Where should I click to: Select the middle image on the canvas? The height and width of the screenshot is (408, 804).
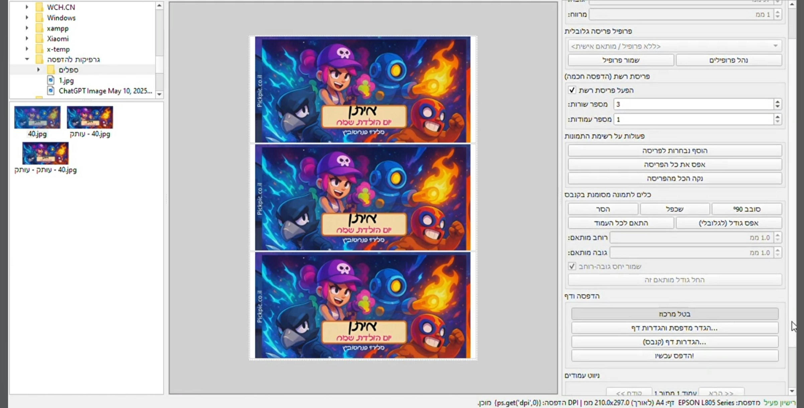click(x=363, y=197)
